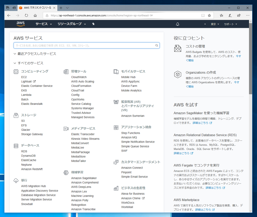
Task: Open the サービス dropdown menu
Action: (44, 24)
